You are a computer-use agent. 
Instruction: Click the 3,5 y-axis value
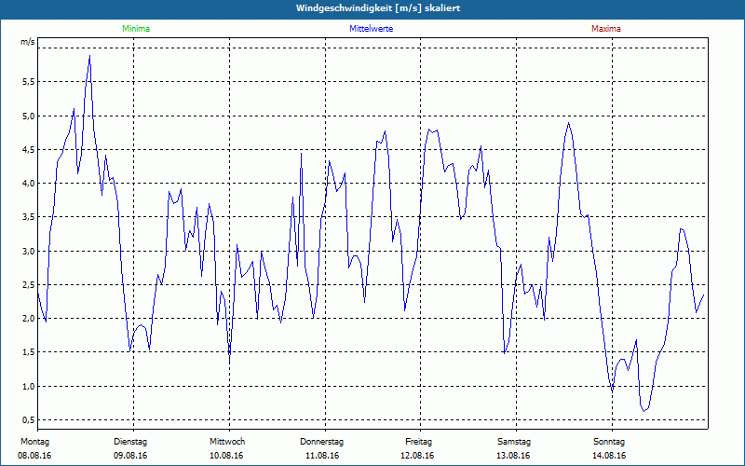[29, 217]
